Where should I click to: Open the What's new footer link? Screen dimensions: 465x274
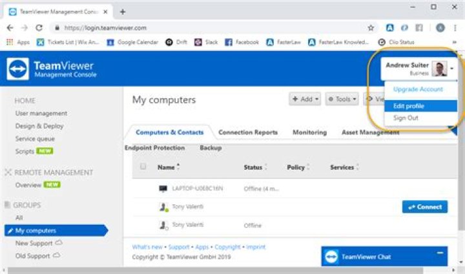[147, 247]
